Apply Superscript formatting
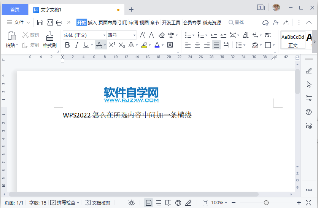 [x=112, y=45]
